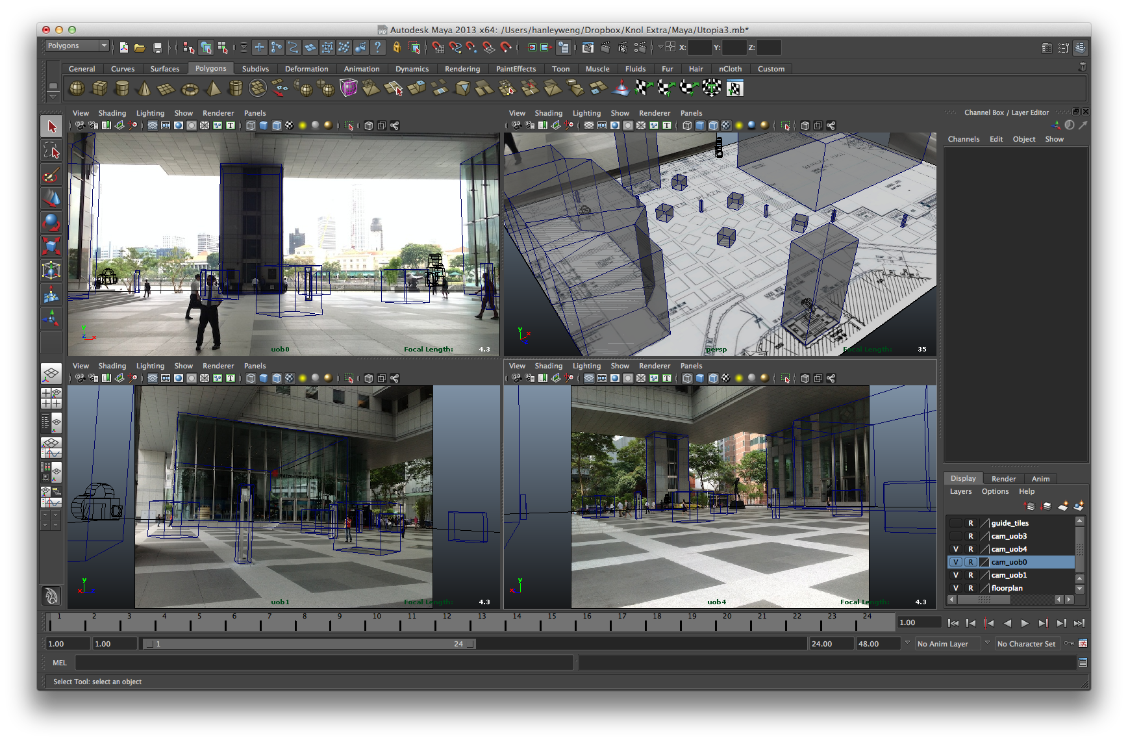Click frame 12 on the time slider

pyautogui.click(x=446, y=622)
